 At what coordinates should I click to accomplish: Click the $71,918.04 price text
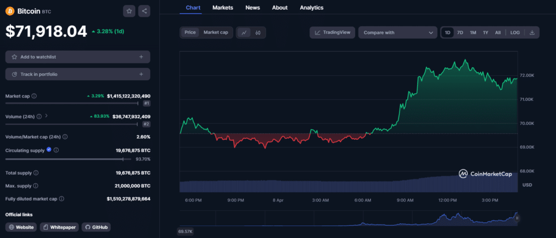pos(46,31)
